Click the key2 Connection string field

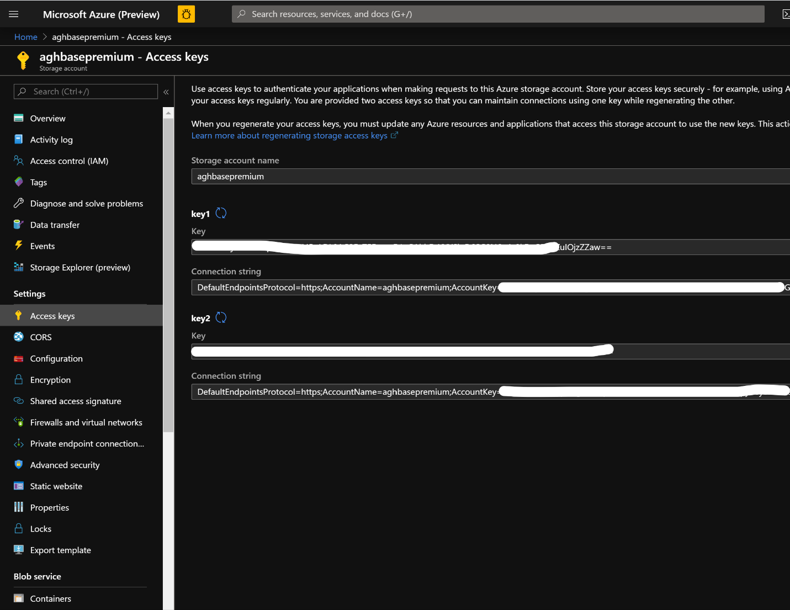tap(491, 391)
